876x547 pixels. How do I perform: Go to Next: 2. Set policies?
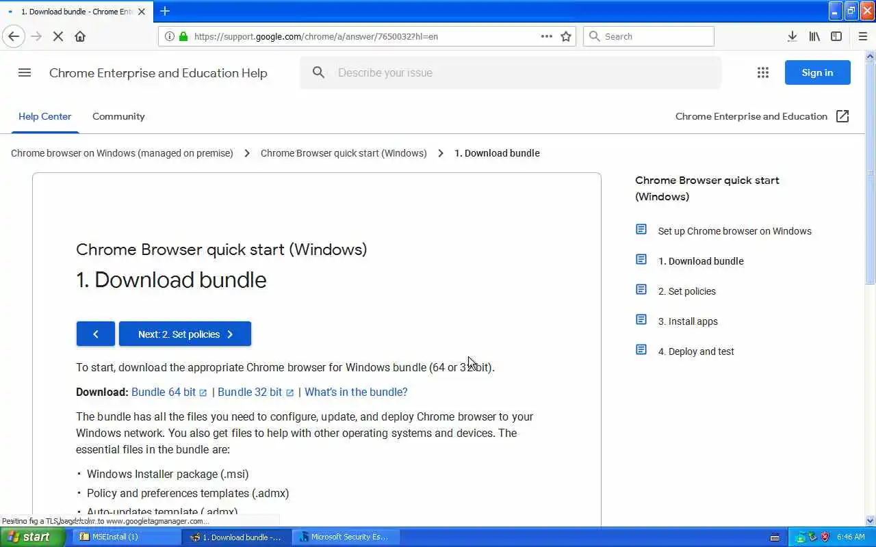(185, 334)
